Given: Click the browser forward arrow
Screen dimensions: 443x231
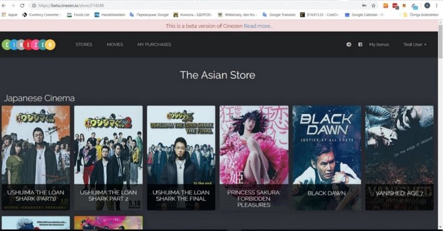Looking at the screenshot, I should 13,5.
